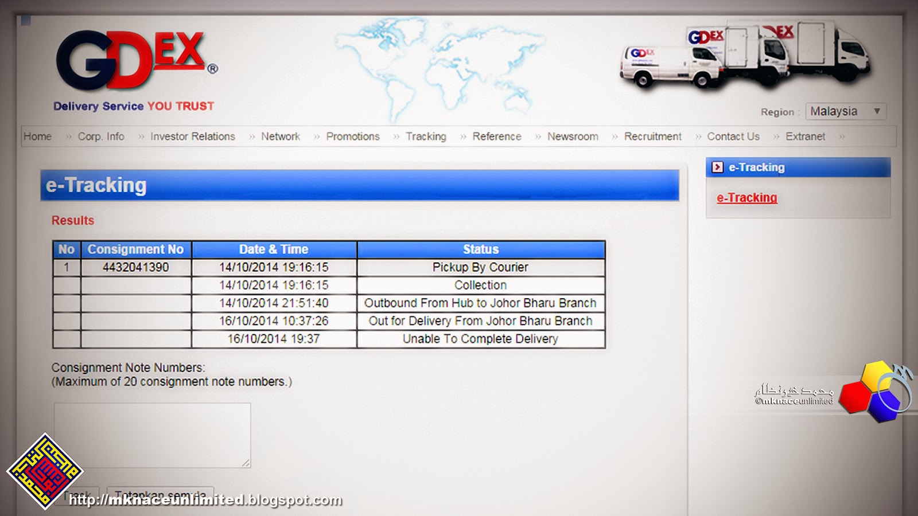Select the Tracking menu item
Screen dimensions: 918x516
coord(426,136)
